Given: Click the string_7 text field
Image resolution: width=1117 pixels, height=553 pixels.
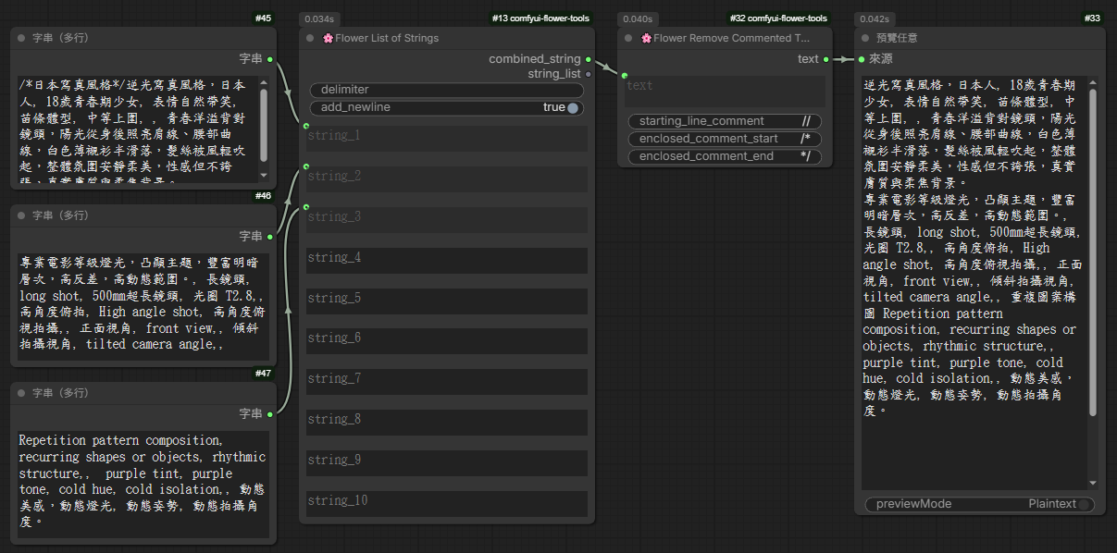Looking at the screenshot, I should (447, 382).
